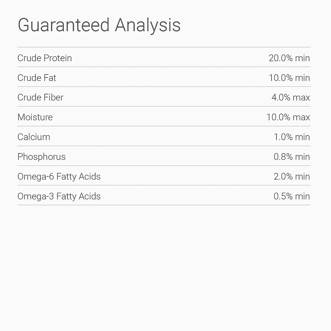Select the Omega-3 Fatty Acids label
331x331 pixels.
tap(59, 196)
